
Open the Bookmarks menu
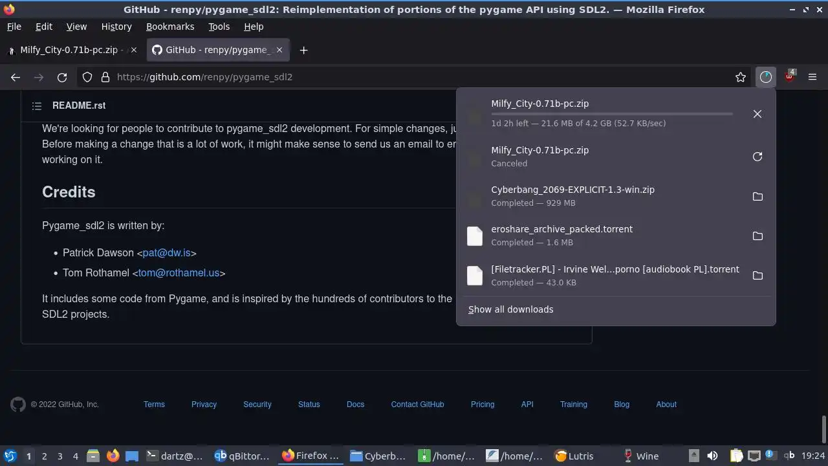coord(170,27)
